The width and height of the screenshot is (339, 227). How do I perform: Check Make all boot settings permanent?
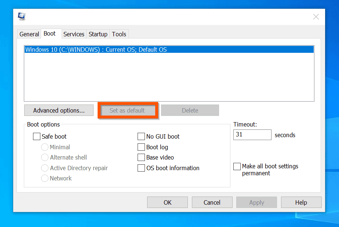[x=237, y=166]
